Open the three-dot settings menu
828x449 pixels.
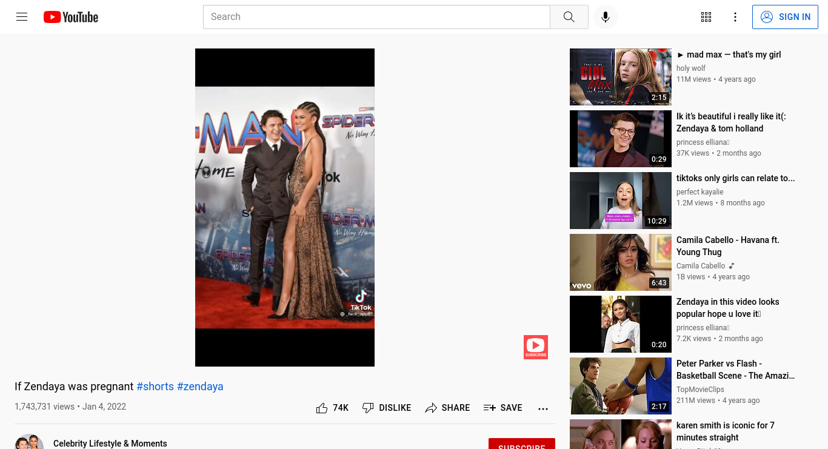click(735, 17)
